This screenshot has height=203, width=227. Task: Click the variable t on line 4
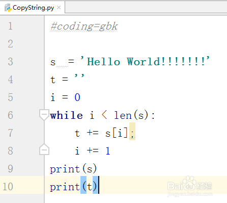[53, 80]
